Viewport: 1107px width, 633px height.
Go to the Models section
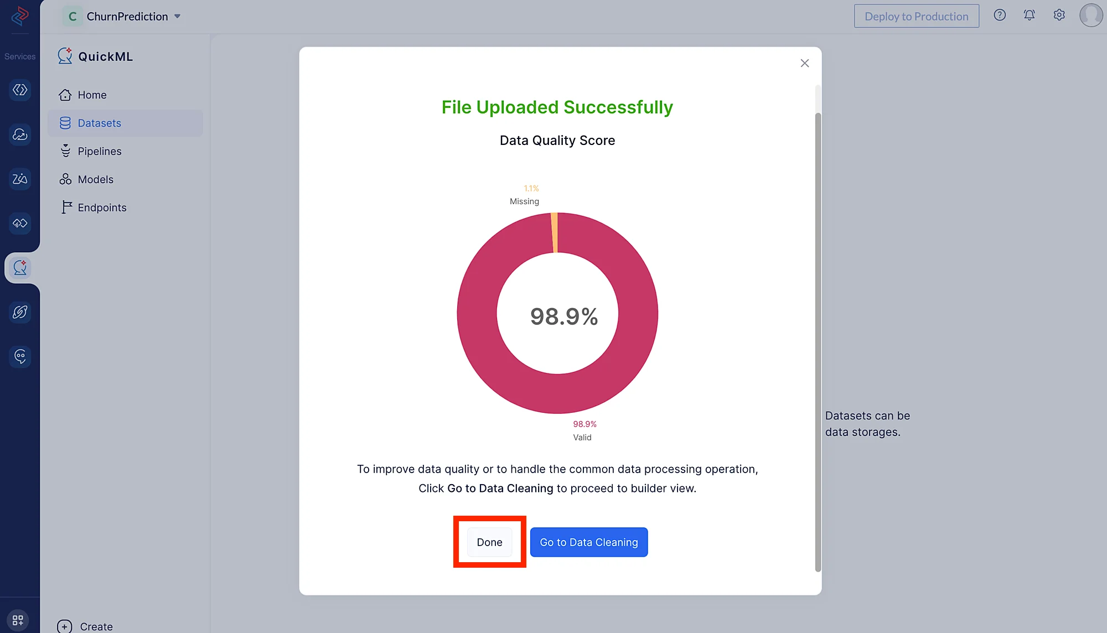[95, 180]
